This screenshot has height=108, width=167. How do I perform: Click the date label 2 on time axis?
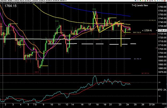coord(6,105)
